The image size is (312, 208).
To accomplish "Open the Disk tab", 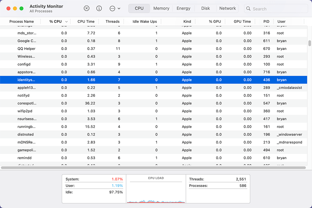I will [x=206, y=8].
